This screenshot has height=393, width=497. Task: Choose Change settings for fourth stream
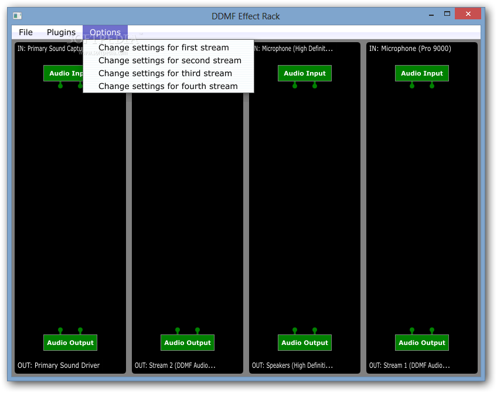pos(168,86)
